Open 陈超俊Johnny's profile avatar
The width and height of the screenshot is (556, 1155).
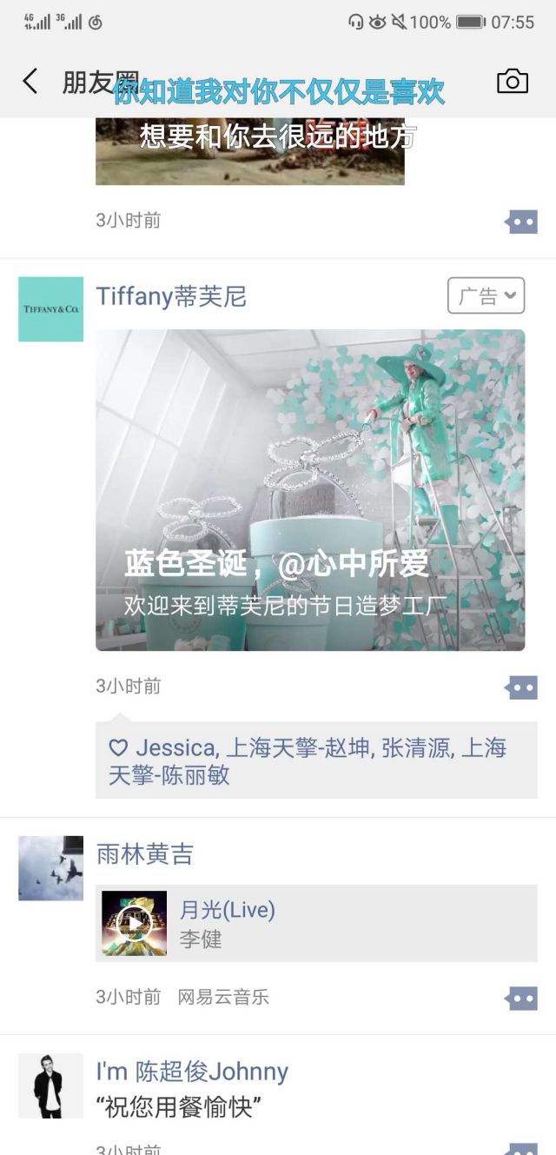50,1085
